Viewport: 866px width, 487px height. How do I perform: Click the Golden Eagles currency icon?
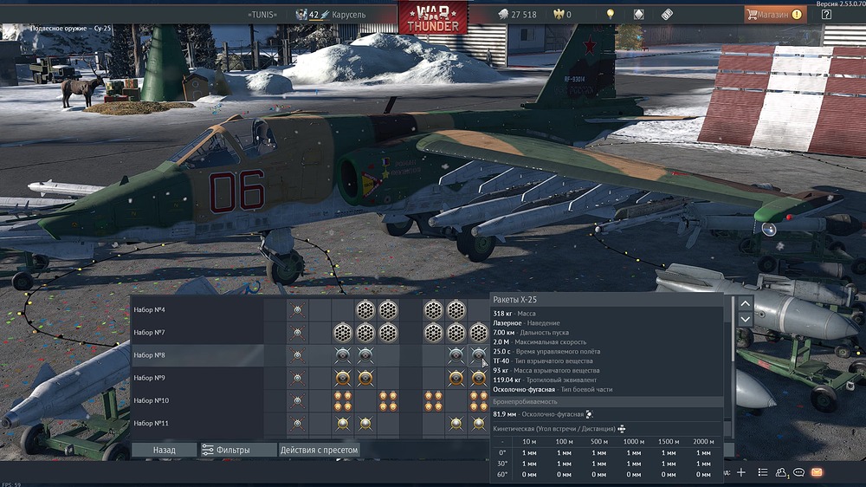point(557,14)
